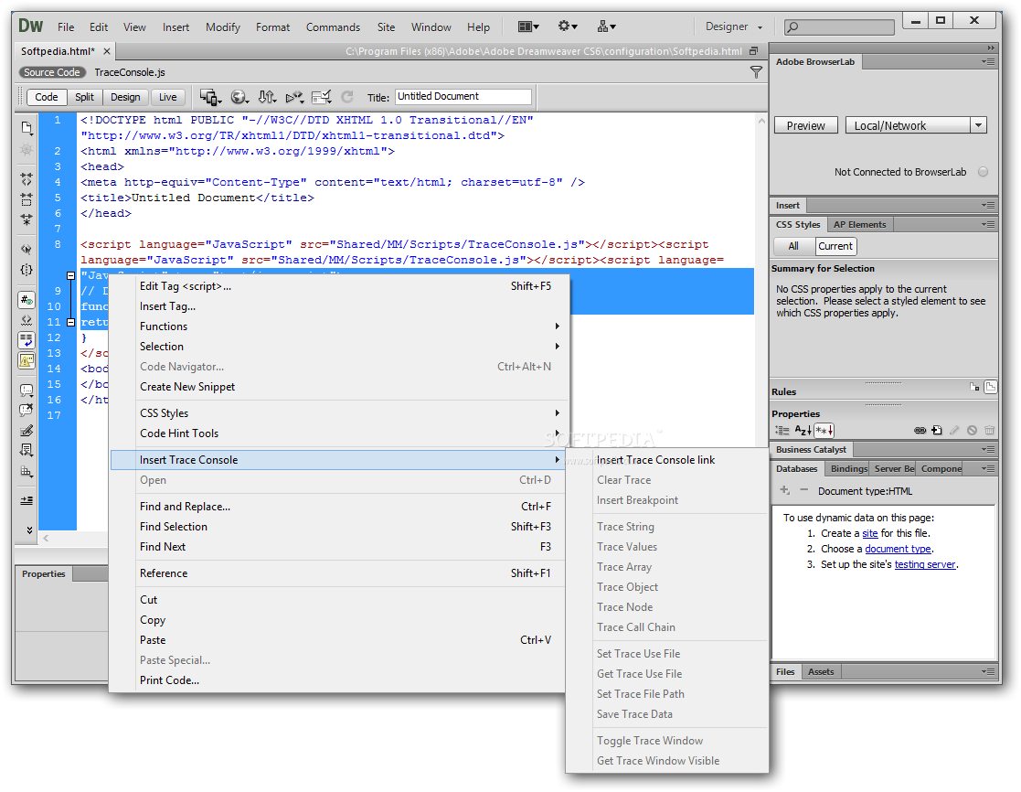Switch to the AP Elements tab
This screenshot has width=1021, height=792.
click(x=859, y=225)
